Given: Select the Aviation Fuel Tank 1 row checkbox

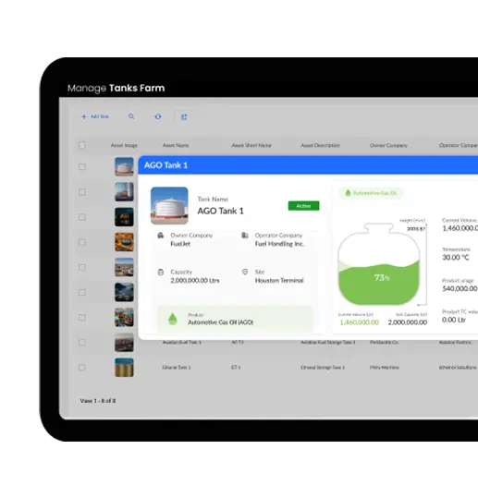Looking at the screenshot, I should click(x=82, y=343).
